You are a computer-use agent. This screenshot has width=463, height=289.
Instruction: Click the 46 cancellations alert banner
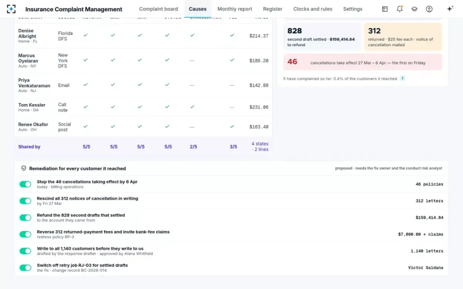coord(363,62)
